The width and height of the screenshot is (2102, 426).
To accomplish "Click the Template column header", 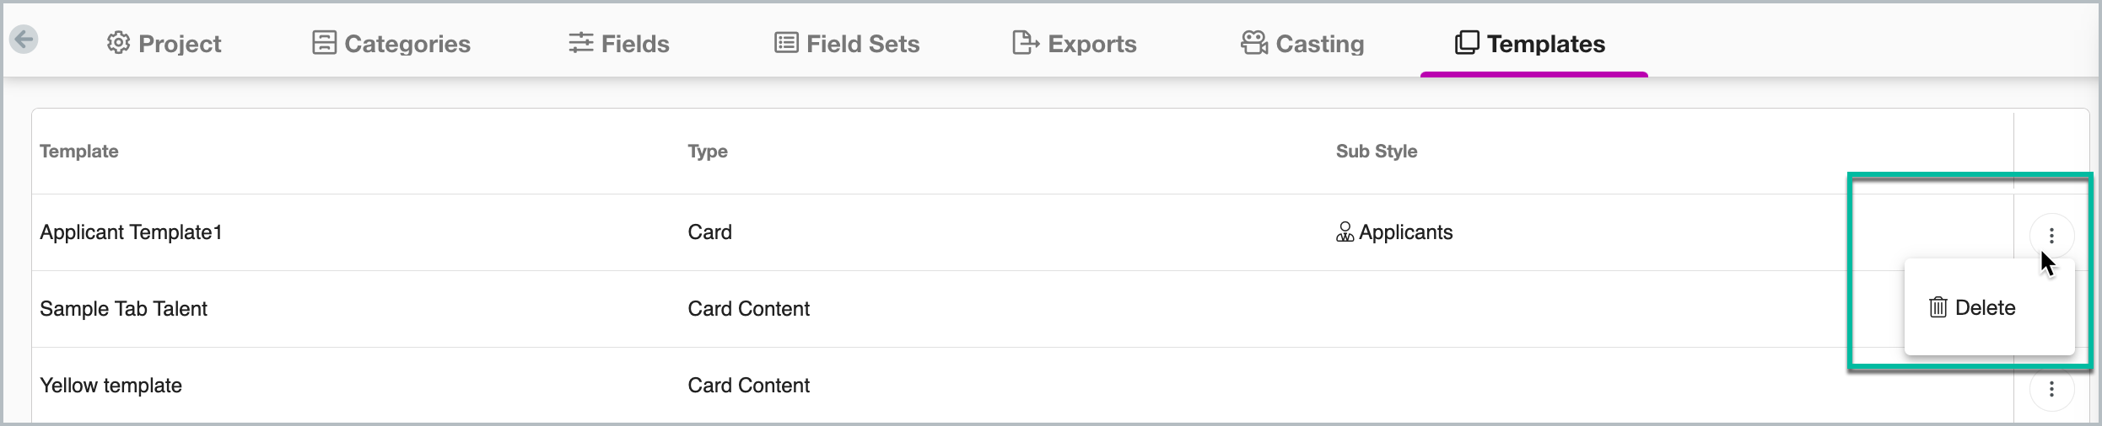I will click(79, 152).
